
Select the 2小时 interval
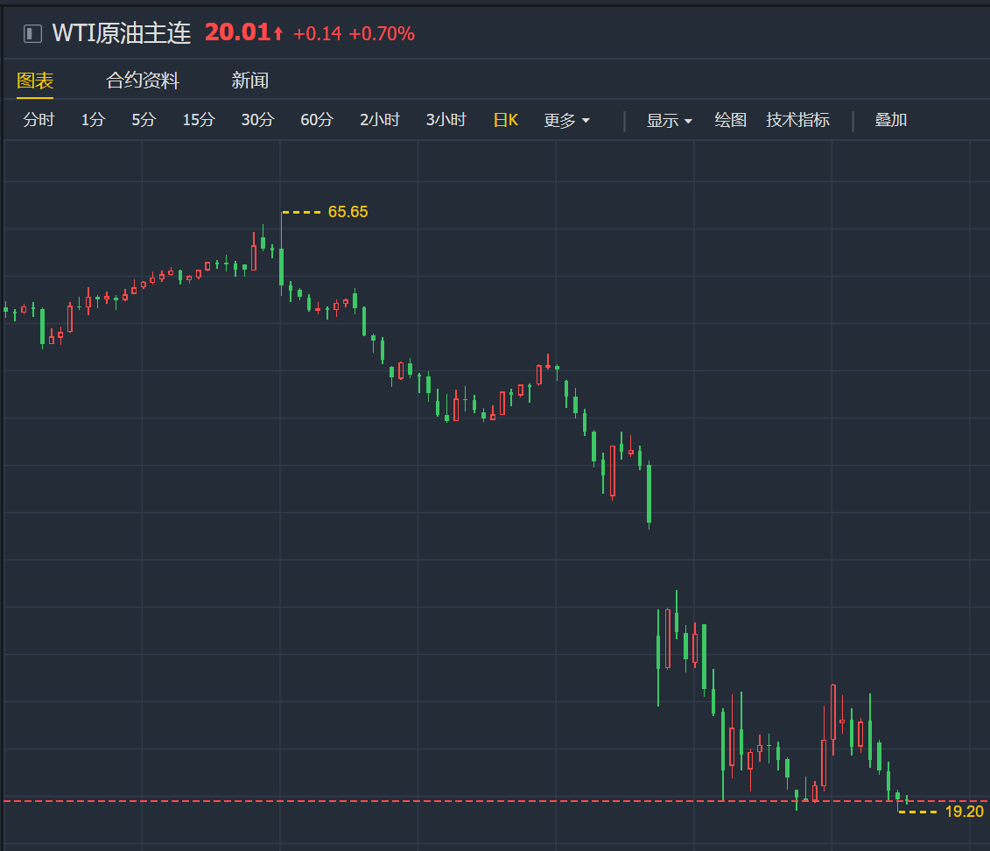click(380, 120)
